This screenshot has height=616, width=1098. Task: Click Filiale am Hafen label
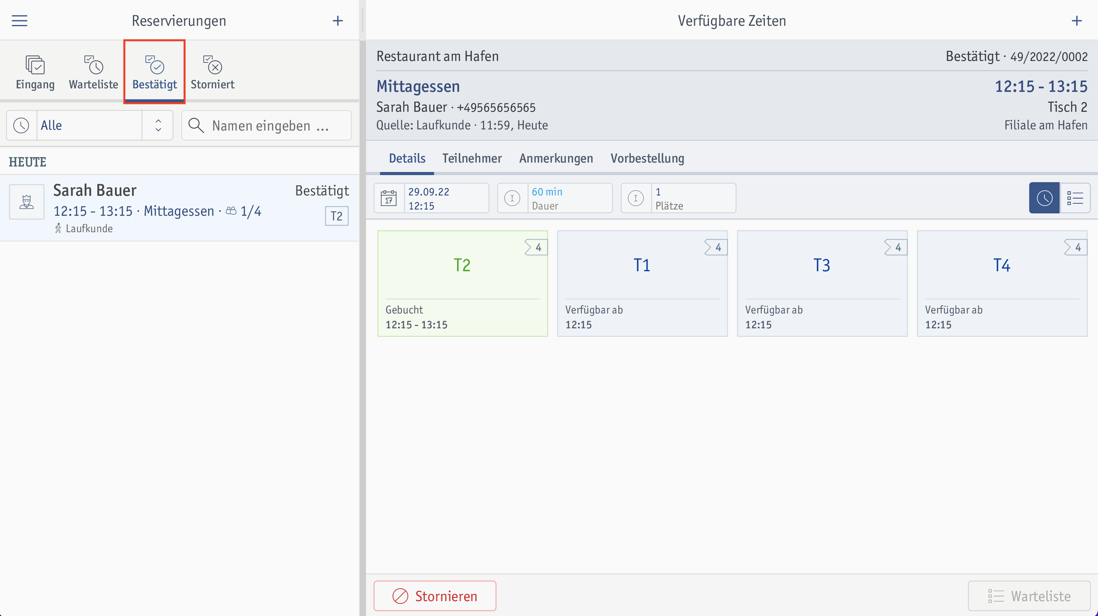click(x=1046, y=125)
